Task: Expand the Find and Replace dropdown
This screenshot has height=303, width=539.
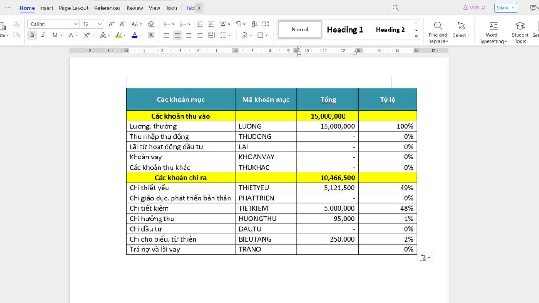Action: pos(437,41)
